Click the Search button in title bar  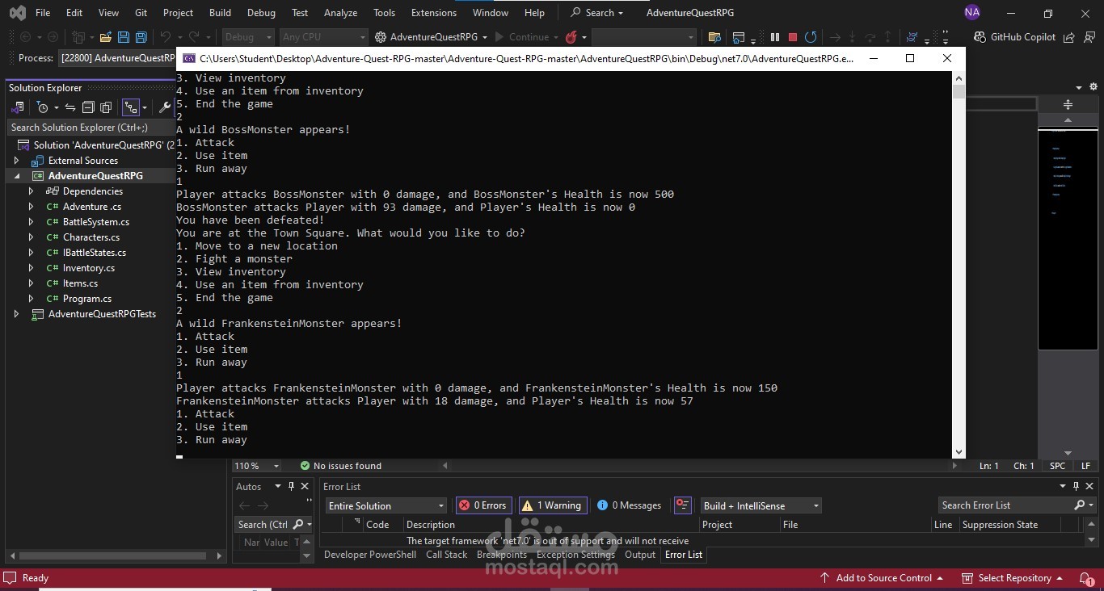pyautogui.click(x=597, y=13)
